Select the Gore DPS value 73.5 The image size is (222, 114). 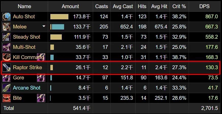coord(213,78)
